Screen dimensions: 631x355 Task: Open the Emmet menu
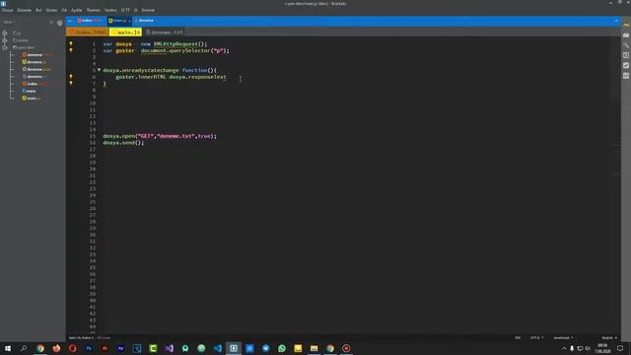click(148, 10)
